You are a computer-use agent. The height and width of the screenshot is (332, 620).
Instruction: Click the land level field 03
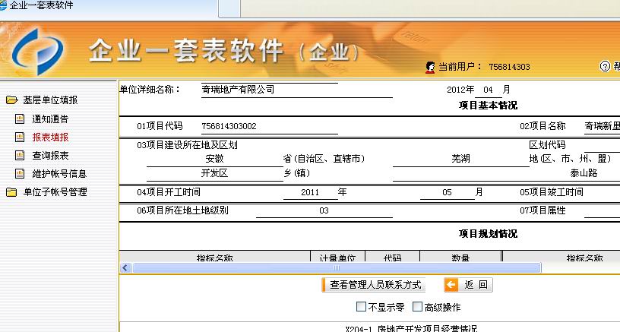[324, 210]
